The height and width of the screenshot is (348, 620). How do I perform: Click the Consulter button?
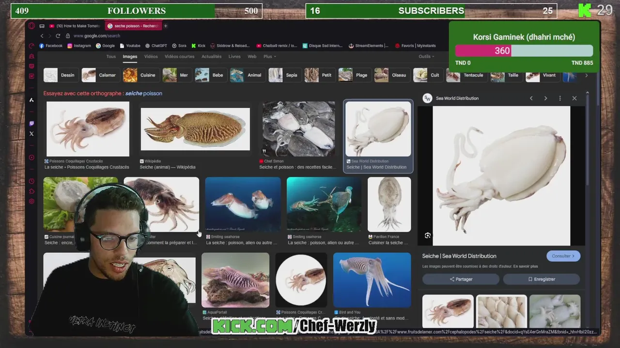click(x=563, y=256)
